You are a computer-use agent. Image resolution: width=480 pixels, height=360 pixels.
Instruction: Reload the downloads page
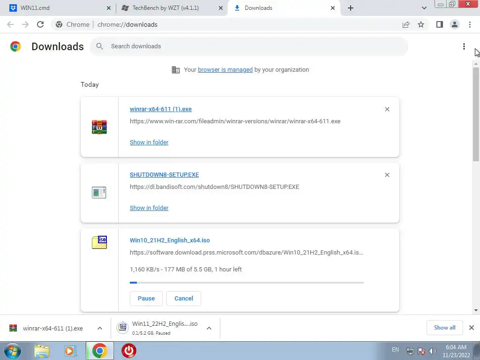[40, 24]
